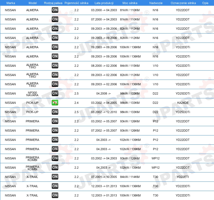Click the ON icon in X-Trail YD22ETI row

click(x=55, y=177)
